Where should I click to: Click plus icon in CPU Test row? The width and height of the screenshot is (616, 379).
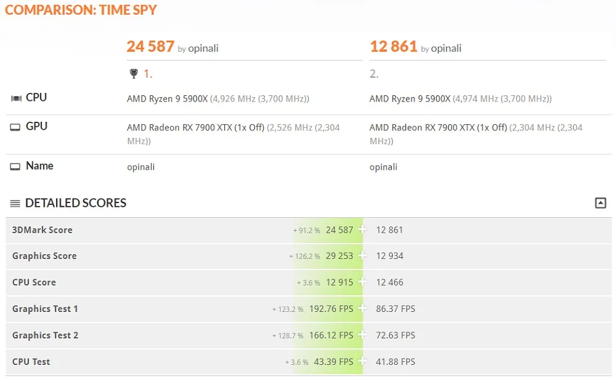[x=362, y=361]
